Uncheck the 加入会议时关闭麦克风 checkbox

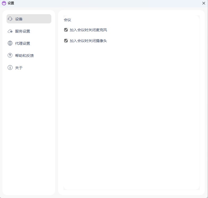pyautogui.click(x=66, y=30)
